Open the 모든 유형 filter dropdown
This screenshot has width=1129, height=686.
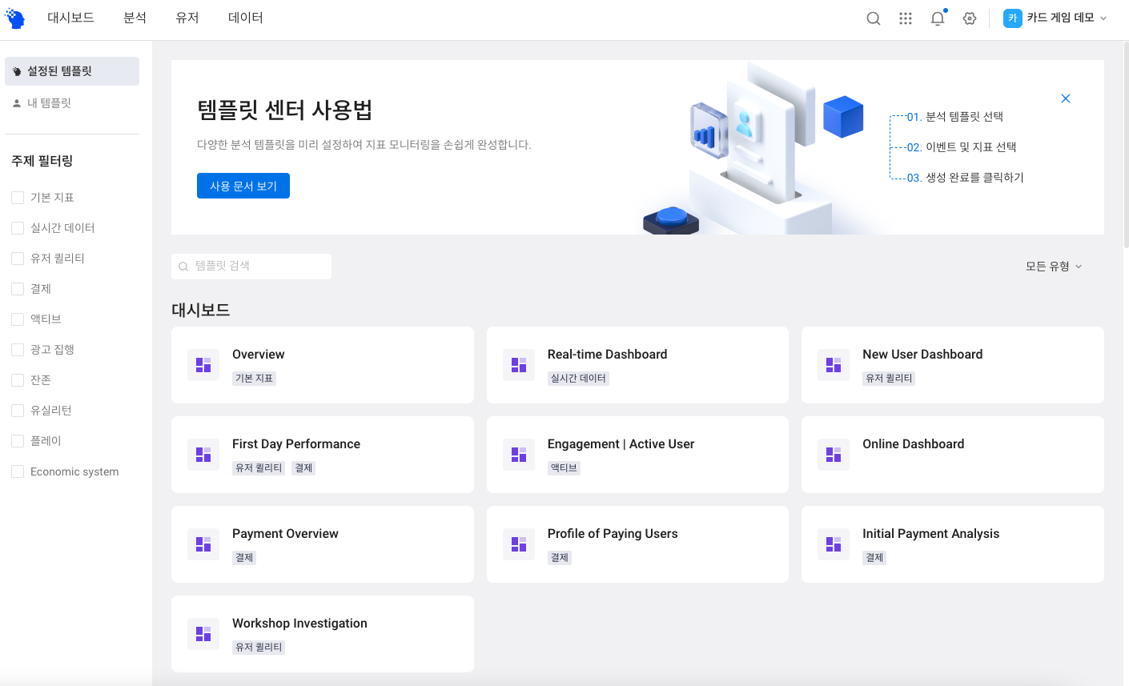coord(1051,266)
